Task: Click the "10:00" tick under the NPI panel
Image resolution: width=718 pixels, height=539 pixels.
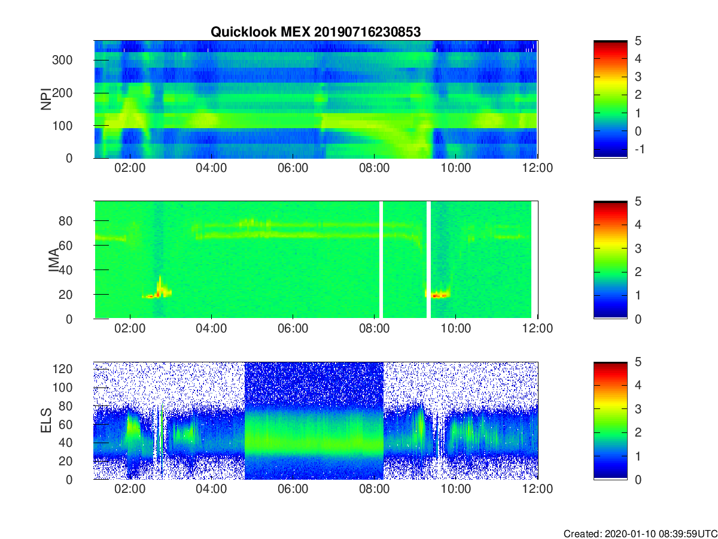Action: pos(456,168)
